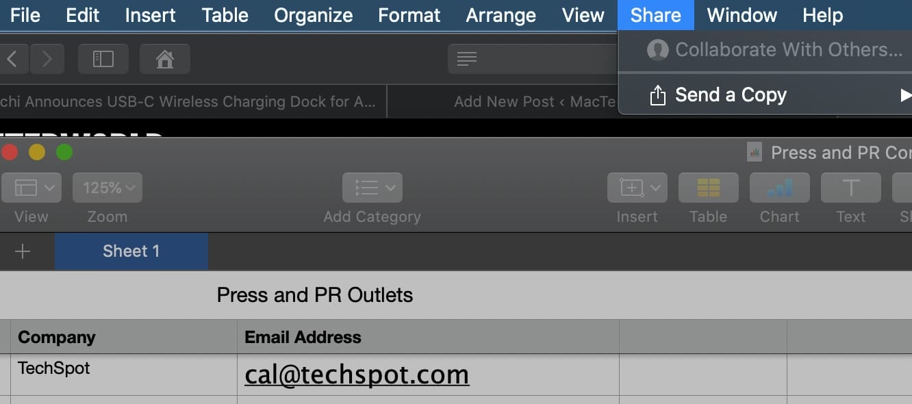The height and width of the screenshot is (404, 912).
Task: Open the Add Category dropdown
Action: coord(372,188)
